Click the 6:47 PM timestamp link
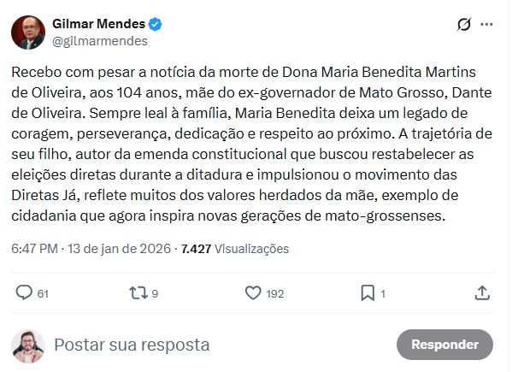 (x=35, y=249)
